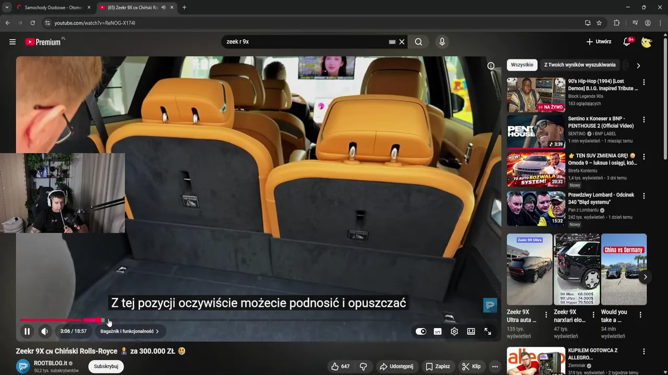Go back in browser history
This screenshot has width=668, height=375.
tap(7, 23)
